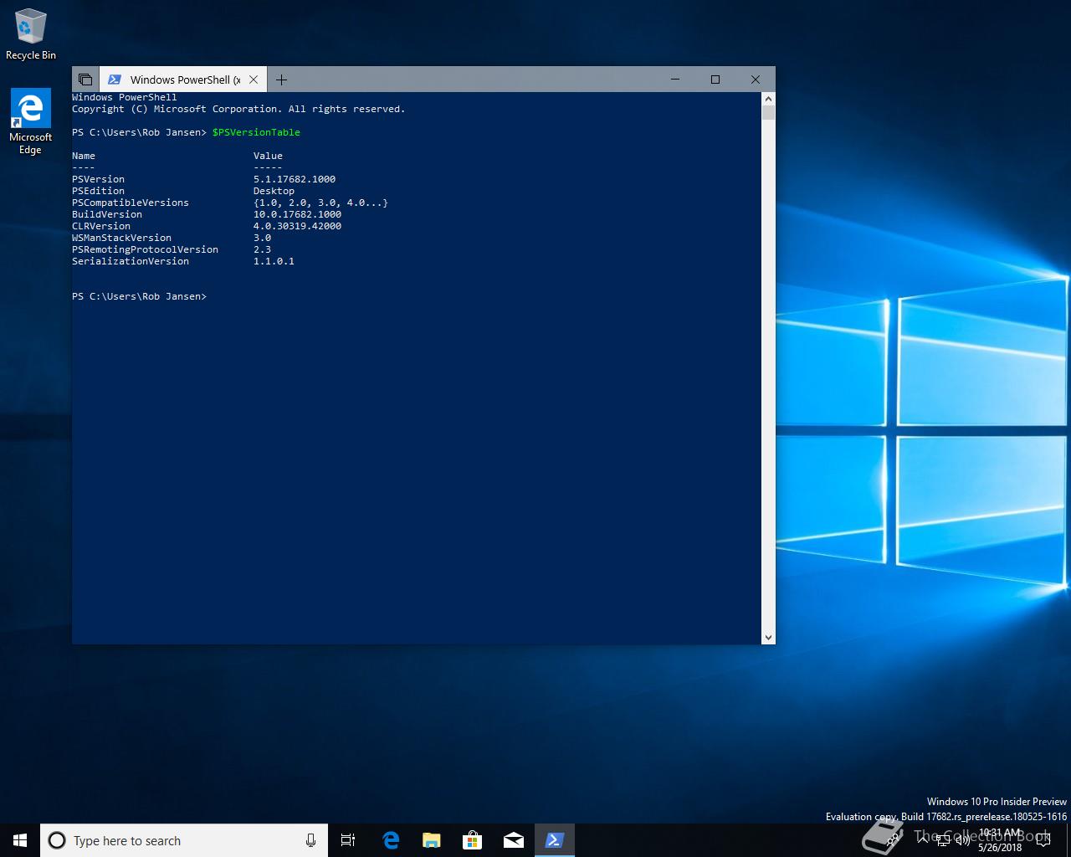Viewport: 1071px width, 857px height.
Task: Add a new tab with the plus button
Action: (282, 80)
